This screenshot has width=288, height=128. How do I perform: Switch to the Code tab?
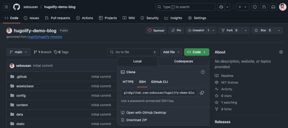click(11, 18)
